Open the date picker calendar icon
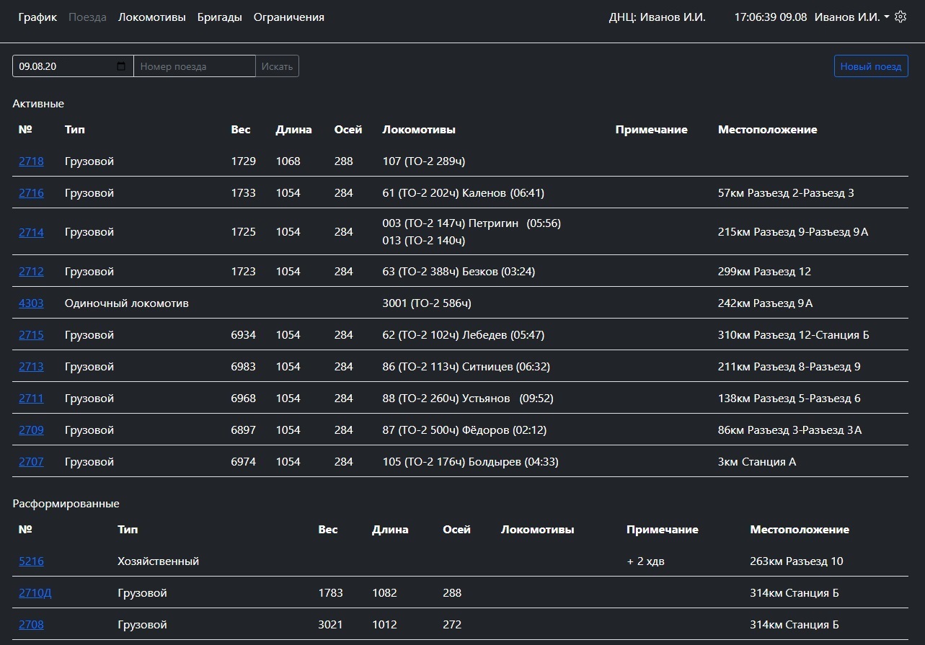Screen dimensions: 925x645 [x=120, y=66]
